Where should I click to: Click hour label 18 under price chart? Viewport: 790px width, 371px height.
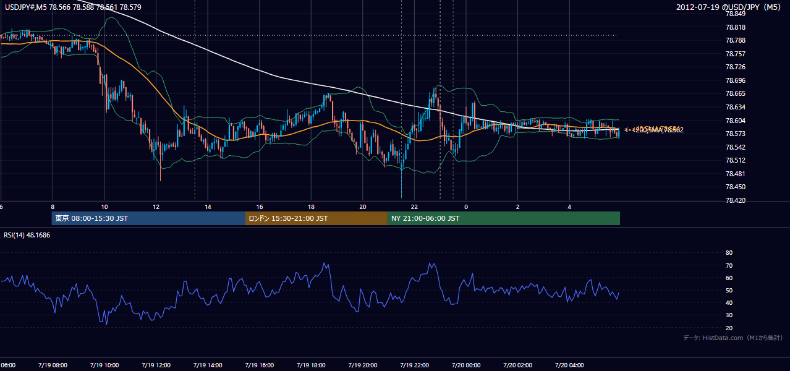pyautogui.click(x=312, y=207)
